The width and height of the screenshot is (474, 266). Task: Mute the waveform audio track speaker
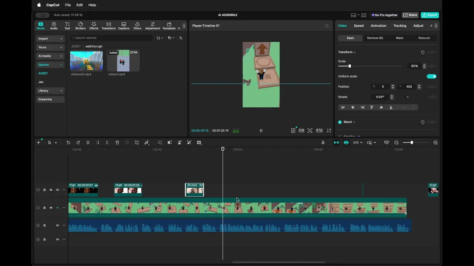[57, 225]
